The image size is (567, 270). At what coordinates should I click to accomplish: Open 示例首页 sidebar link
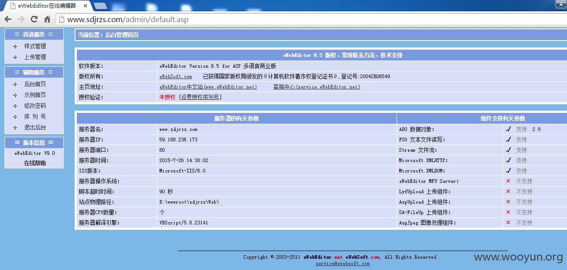[x=35, y=95]
